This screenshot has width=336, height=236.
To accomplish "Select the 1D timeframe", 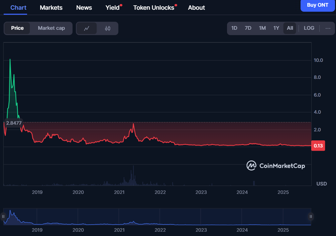I will (x=234, y=28).
